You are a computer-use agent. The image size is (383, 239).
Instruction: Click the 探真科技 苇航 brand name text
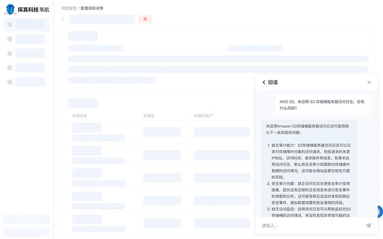coord(33,9)
